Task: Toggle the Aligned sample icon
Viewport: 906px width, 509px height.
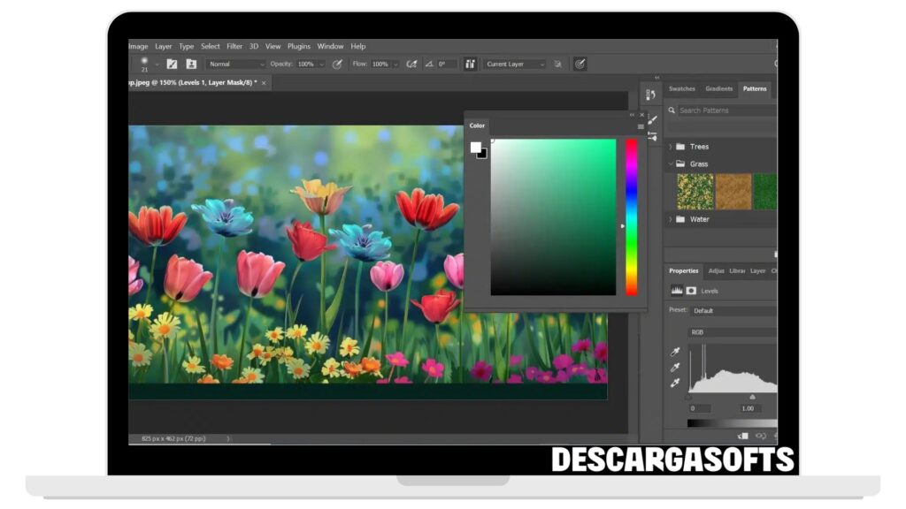Action: [x=471, y=64]
